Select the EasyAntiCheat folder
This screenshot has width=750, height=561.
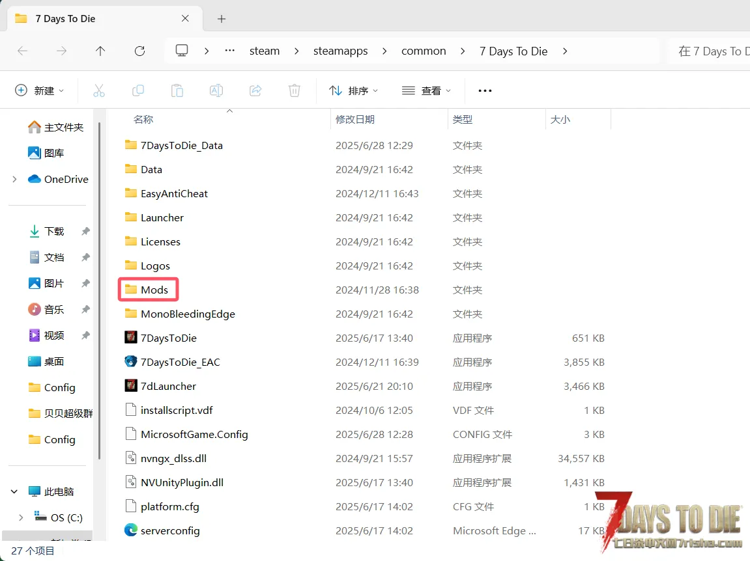click(166, 193)
